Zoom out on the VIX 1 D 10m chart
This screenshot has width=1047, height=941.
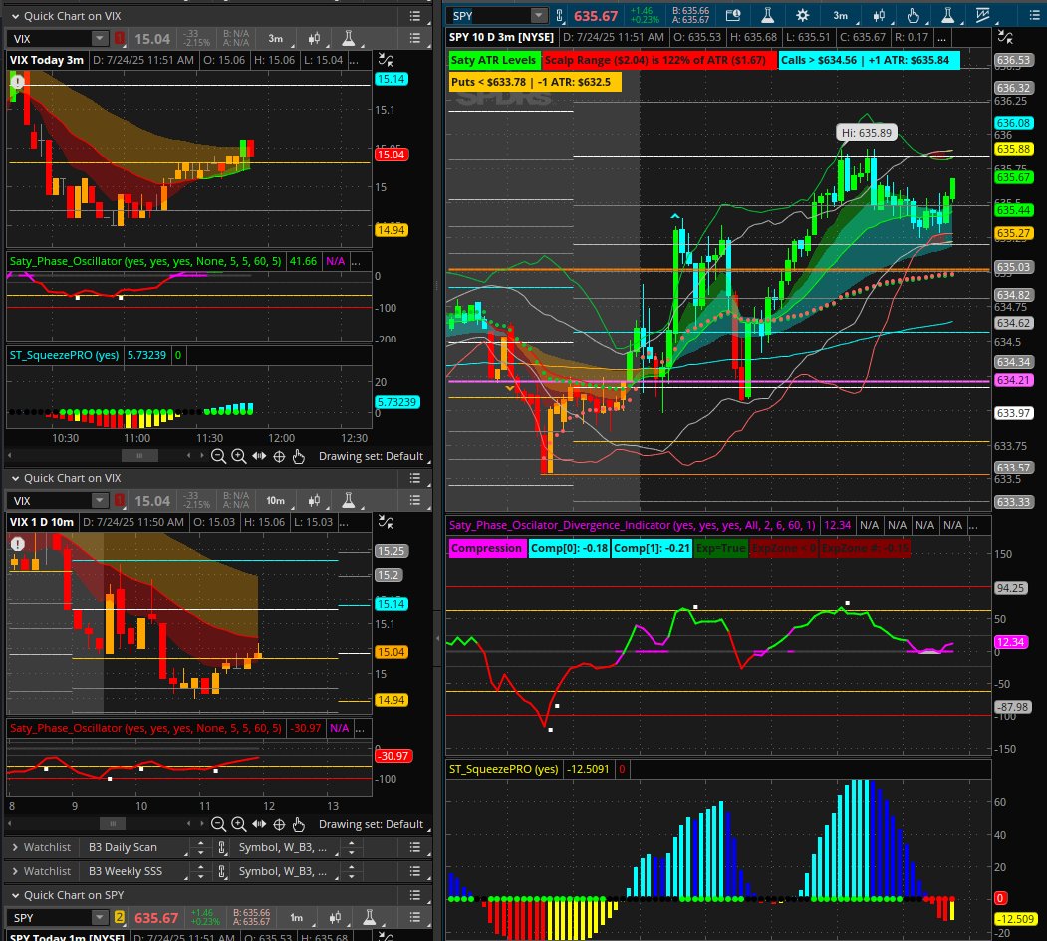click(x=218, y=824)
